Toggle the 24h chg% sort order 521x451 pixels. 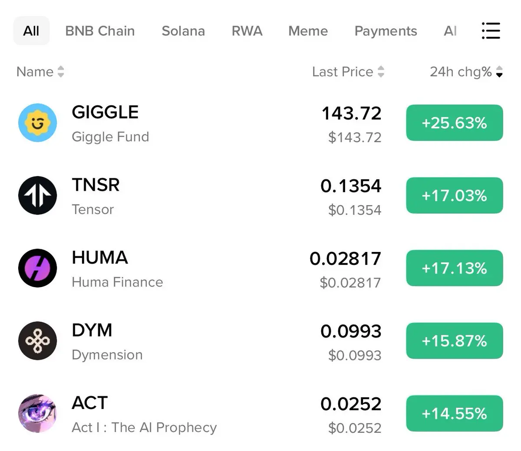[466, 72]
